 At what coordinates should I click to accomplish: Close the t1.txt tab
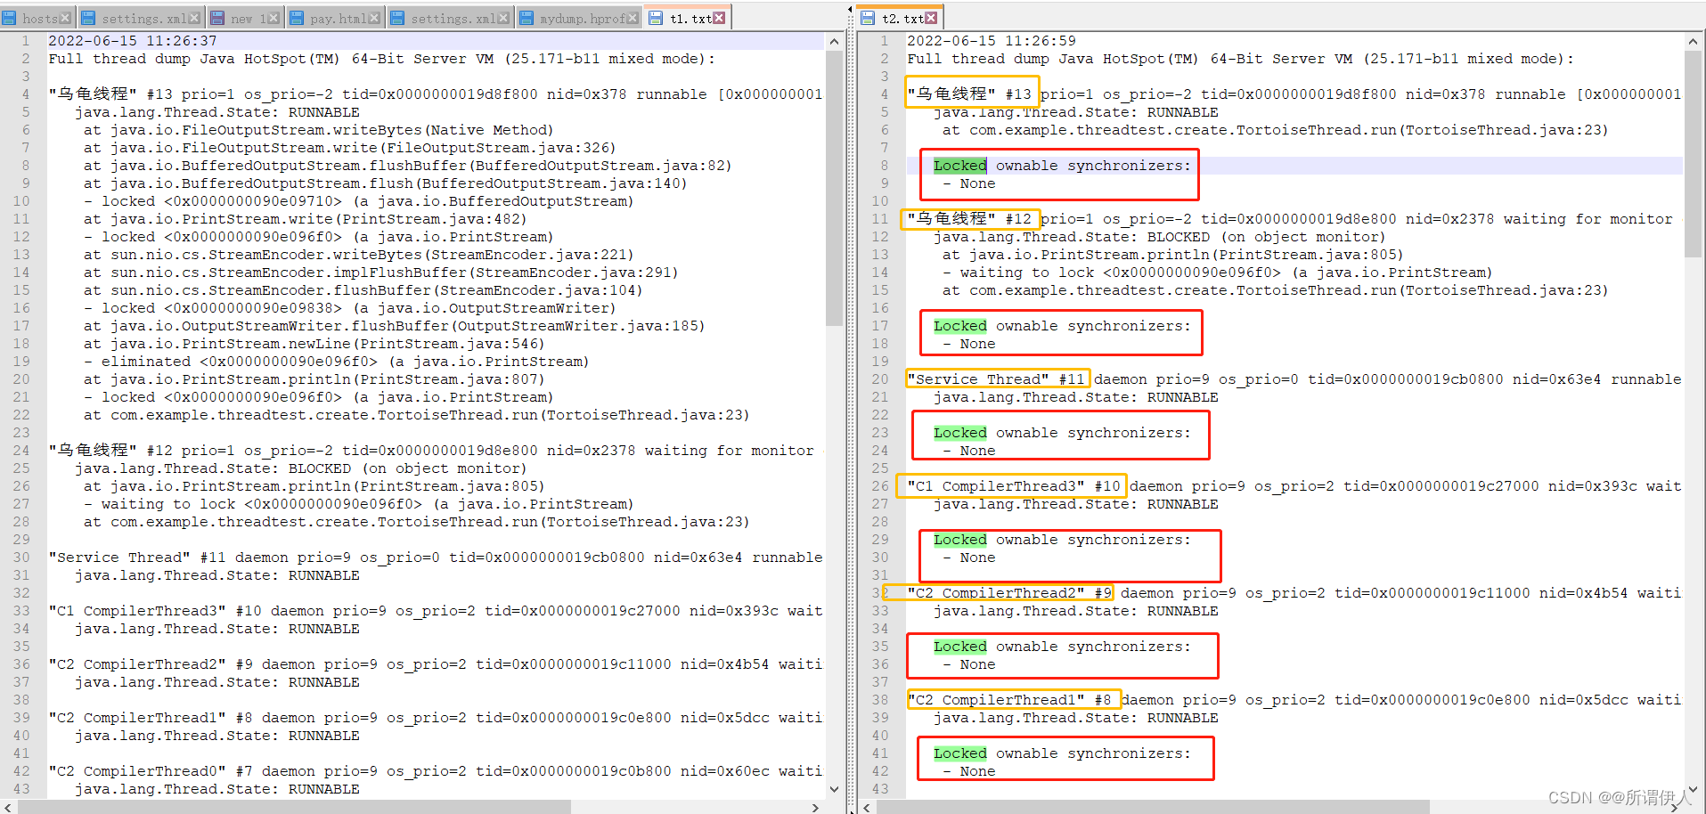click(x=719, y=18)
